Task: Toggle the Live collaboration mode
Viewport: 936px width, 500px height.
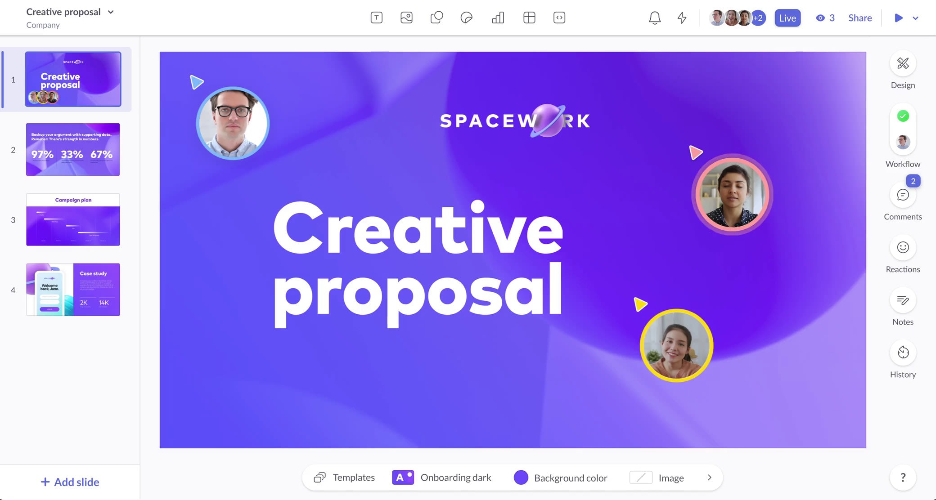Action: (787, 18)
